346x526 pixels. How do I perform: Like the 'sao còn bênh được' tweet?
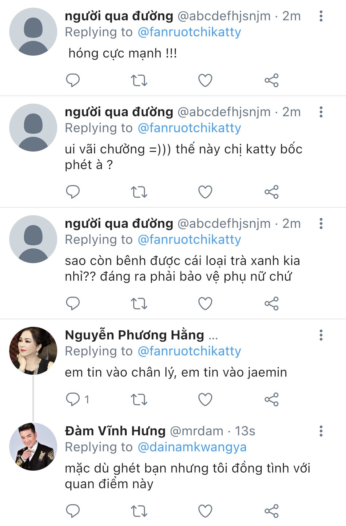tap(205, 303)
